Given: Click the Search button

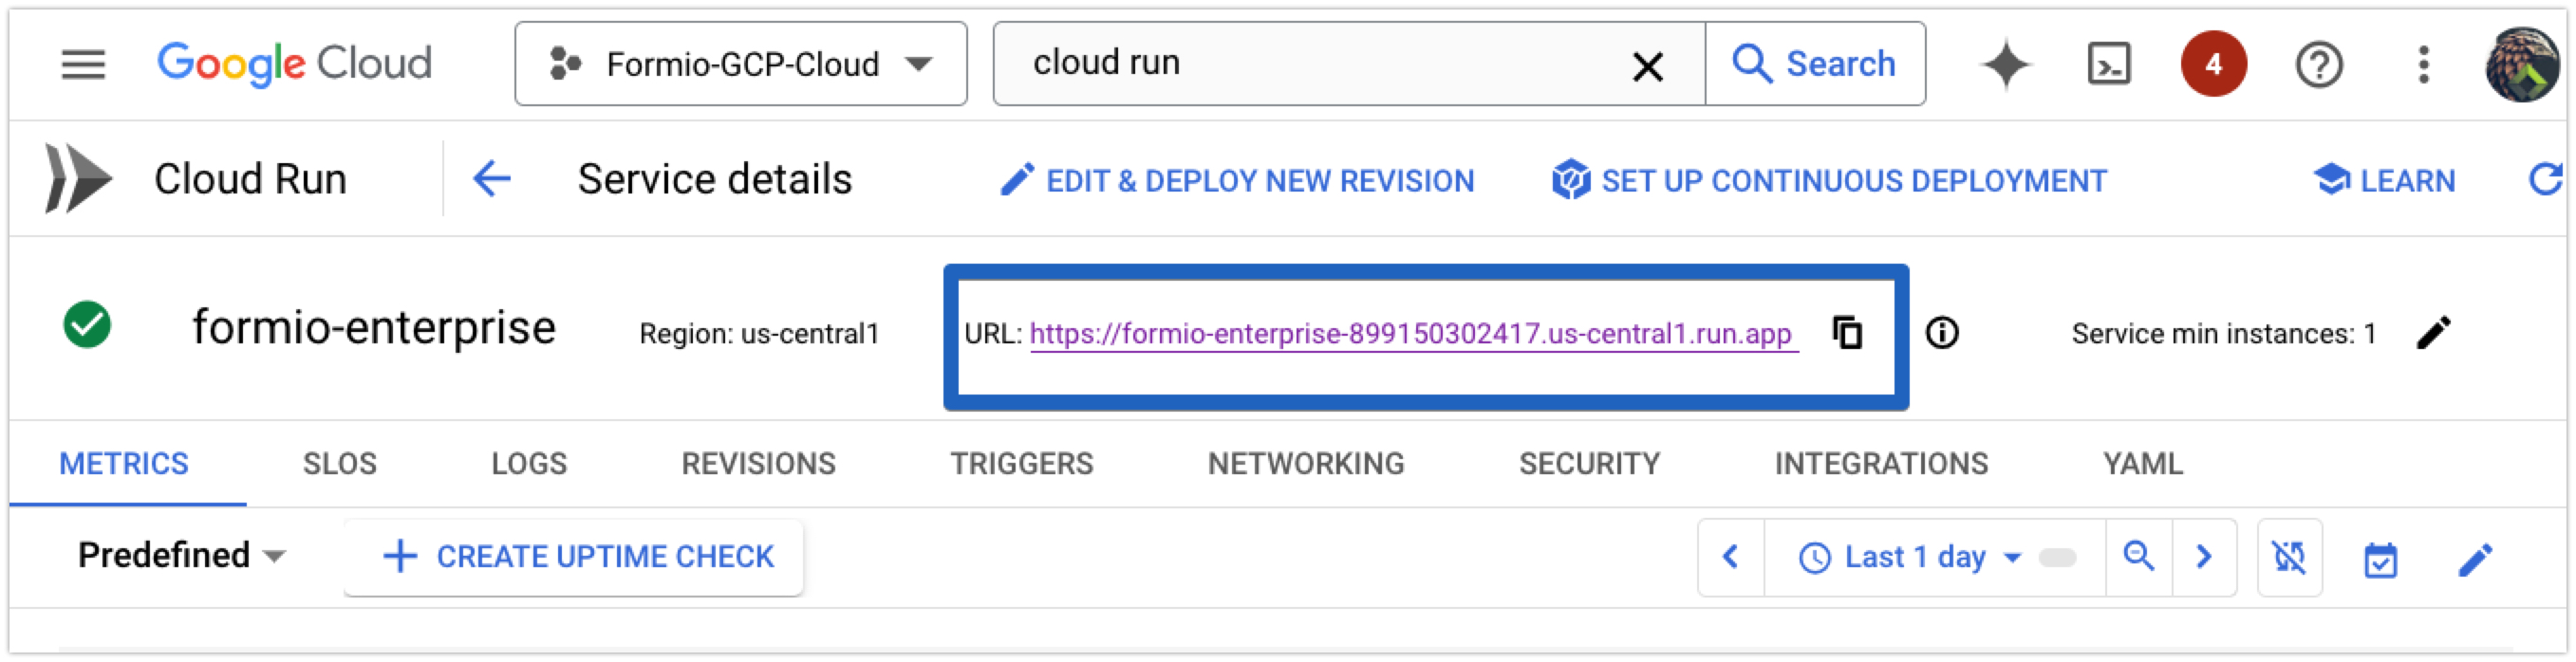Looking at the screenshot, I should click(x=1815, y=64).
